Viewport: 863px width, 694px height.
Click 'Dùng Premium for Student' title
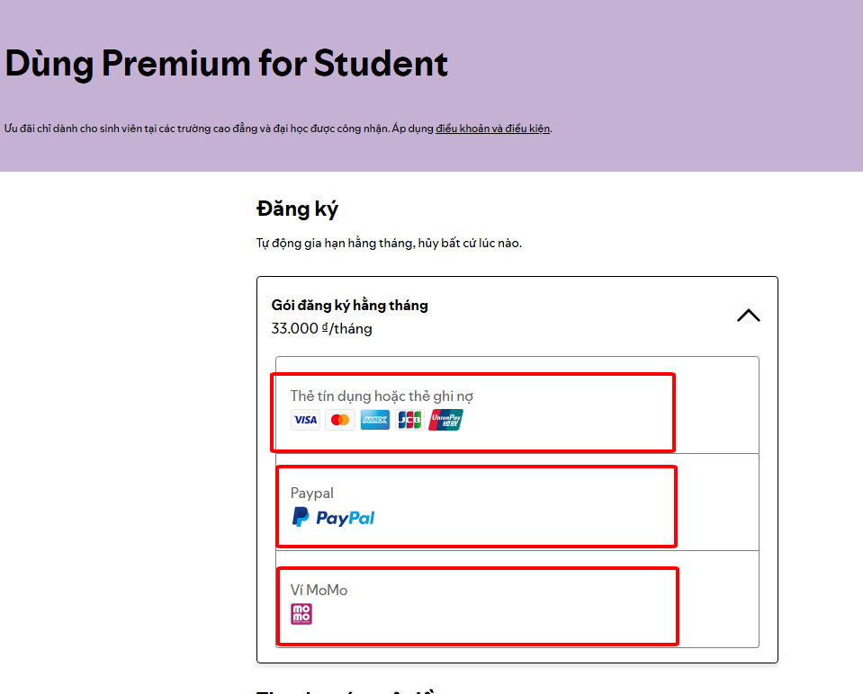coord(225,63)
